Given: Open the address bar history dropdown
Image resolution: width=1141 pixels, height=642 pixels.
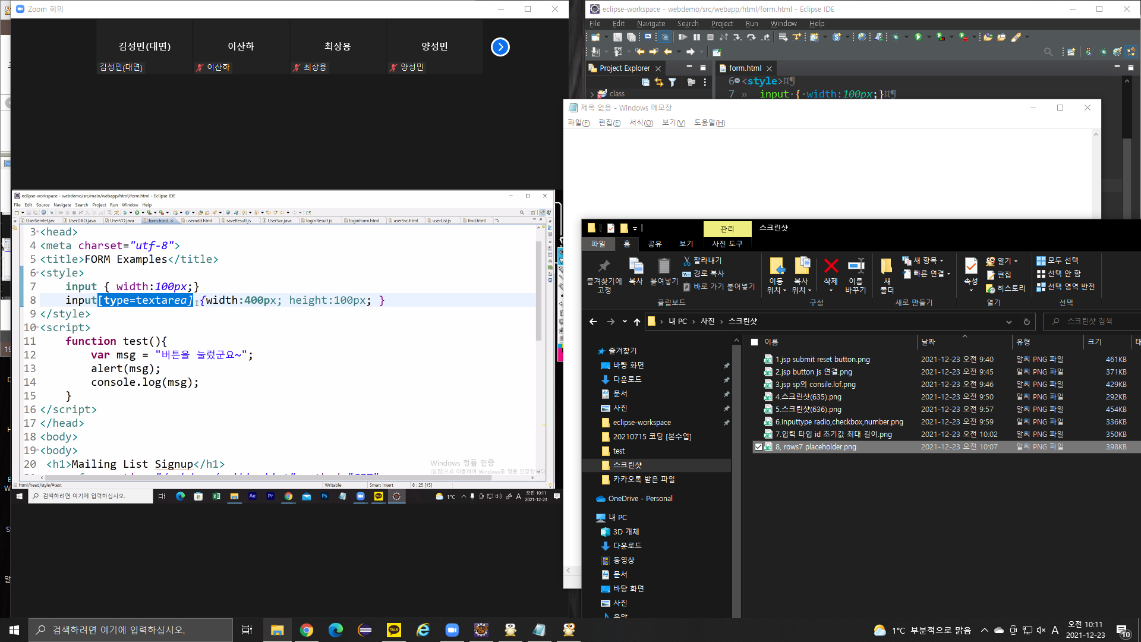Looking at the screenshot, I should pyautogui.click(x=1008, y=322).
